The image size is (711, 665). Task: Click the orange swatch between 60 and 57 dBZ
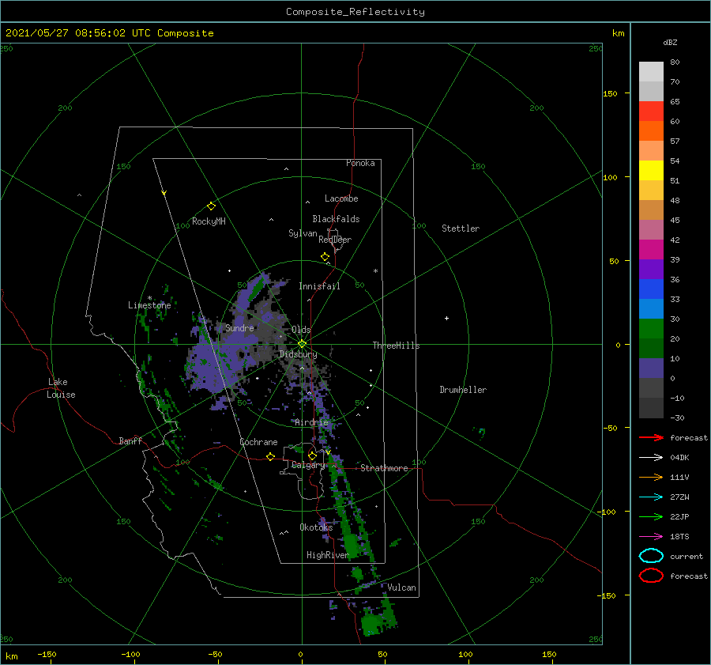pos(651,130)
